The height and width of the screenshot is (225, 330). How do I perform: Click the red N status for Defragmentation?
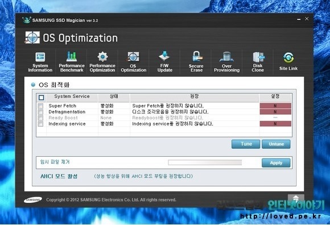coord(275,112)
